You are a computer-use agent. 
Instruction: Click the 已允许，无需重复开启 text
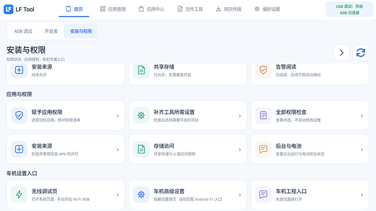pyautogui.click(x=172, y=75)
